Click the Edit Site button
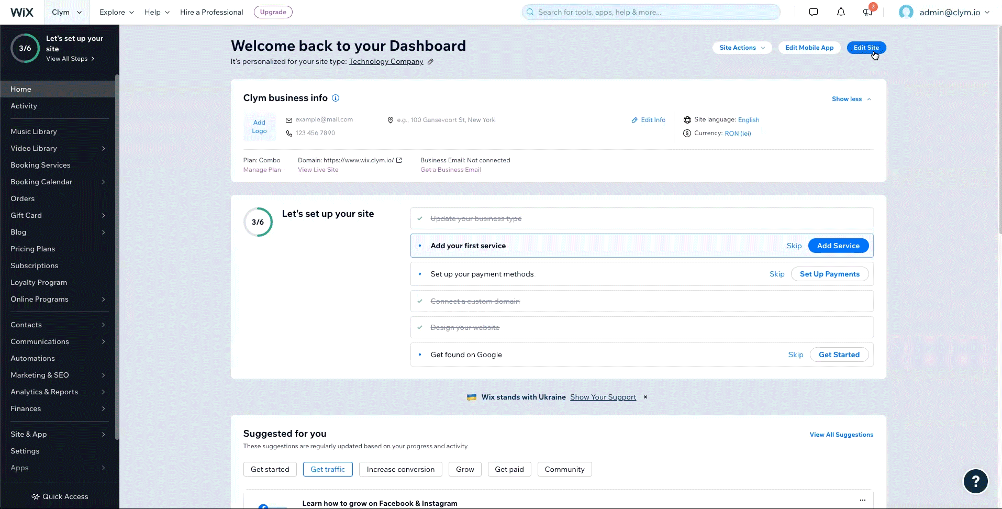This screenshot has height=509, width=1002. point(866,48)
